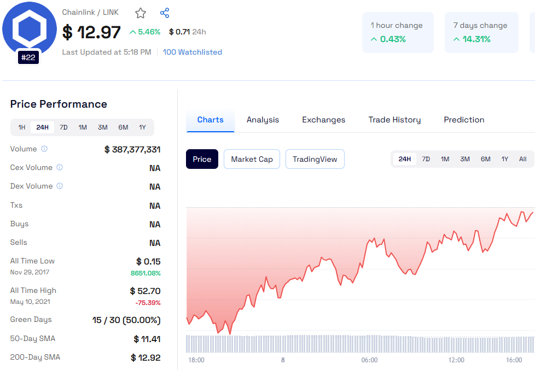This screenshot has width=535, height=370.
Task: Click the 16:00 chart axis label
Action: pyautogui.click(x=514, y=360)
